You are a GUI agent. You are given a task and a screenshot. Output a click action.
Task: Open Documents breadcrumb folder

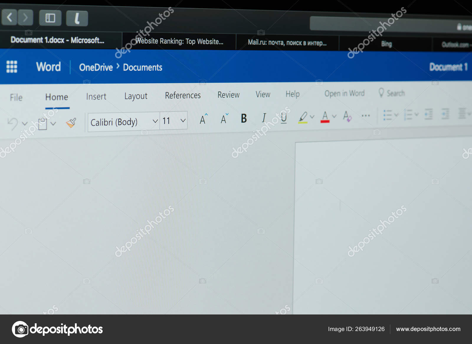coord(143,67)
